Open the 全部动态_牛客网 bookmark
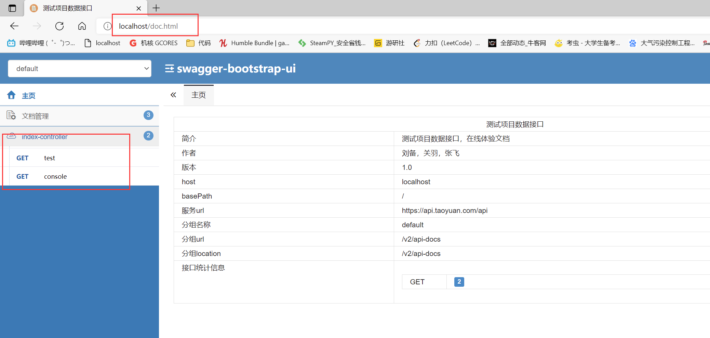This screenshot has height=338, width=710. pos(517,43)
